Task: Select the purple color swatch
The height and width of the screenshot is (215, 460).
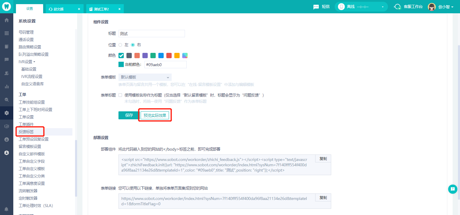Action: 145,56
